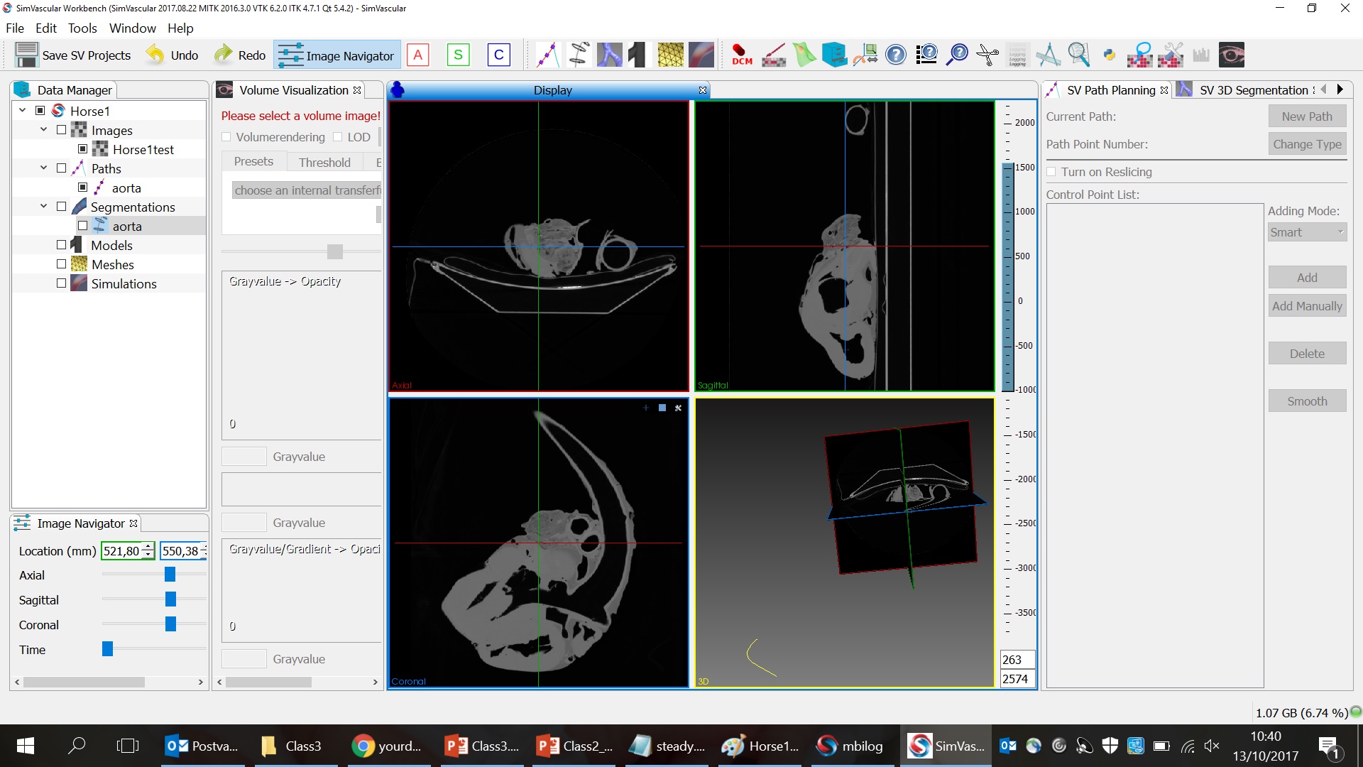Click the pixel grid with wrench tools icon
Screen dimensions: 1363x767
[1170, 55]
